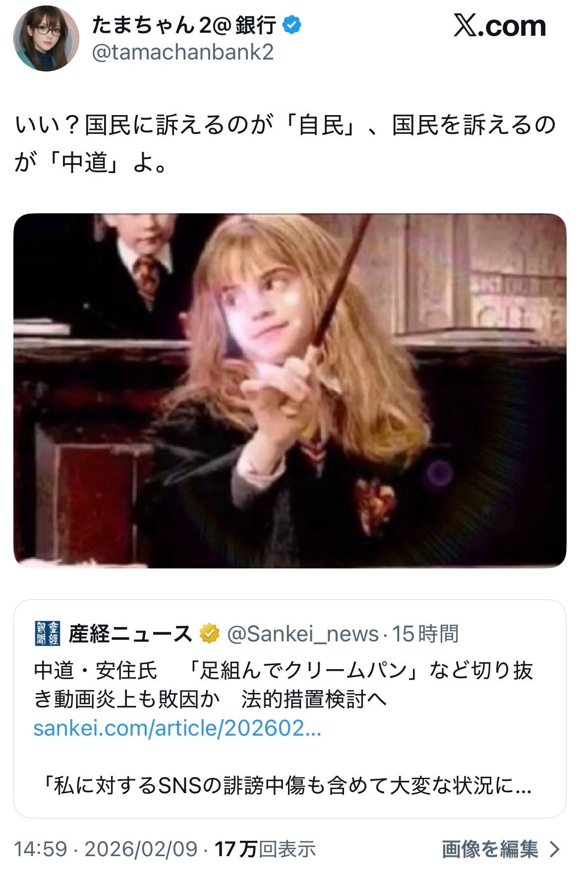The height and width of the screenshot is (874, 580).
Task: Open the sankei.com article link
Action: pyautogui.click(x=177, y=728)
